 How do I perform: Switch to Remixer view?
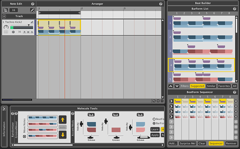pos(231,143)
